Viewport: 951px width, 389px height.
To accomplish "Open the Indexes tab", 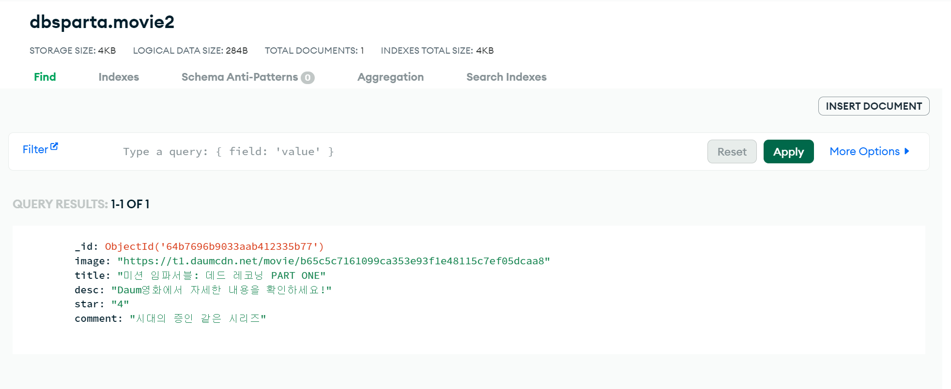I will (119, 77).
